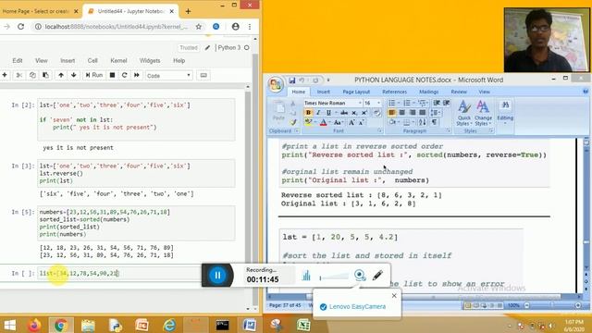The height and width of the screenshot is (333, 592).
Task: Open the Quick Styles gallery
Action: click(463, 113)
